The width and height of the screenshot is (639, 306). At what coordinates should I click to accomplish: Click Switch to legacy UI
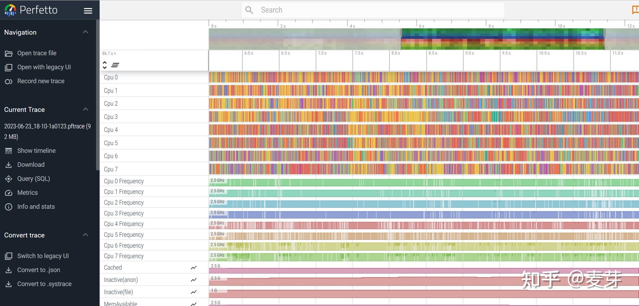pyautogui.click(x=43, y=256)
